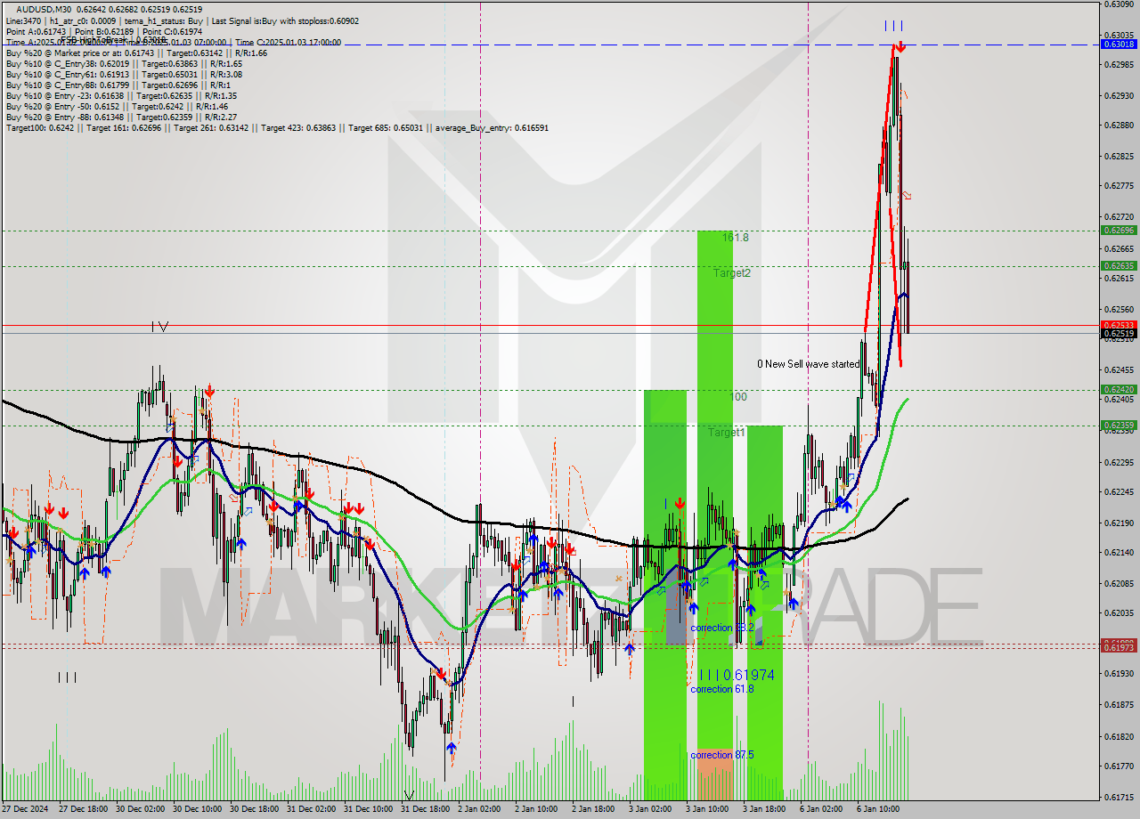Click the 'correction 61.8' label

click(722, 689)
